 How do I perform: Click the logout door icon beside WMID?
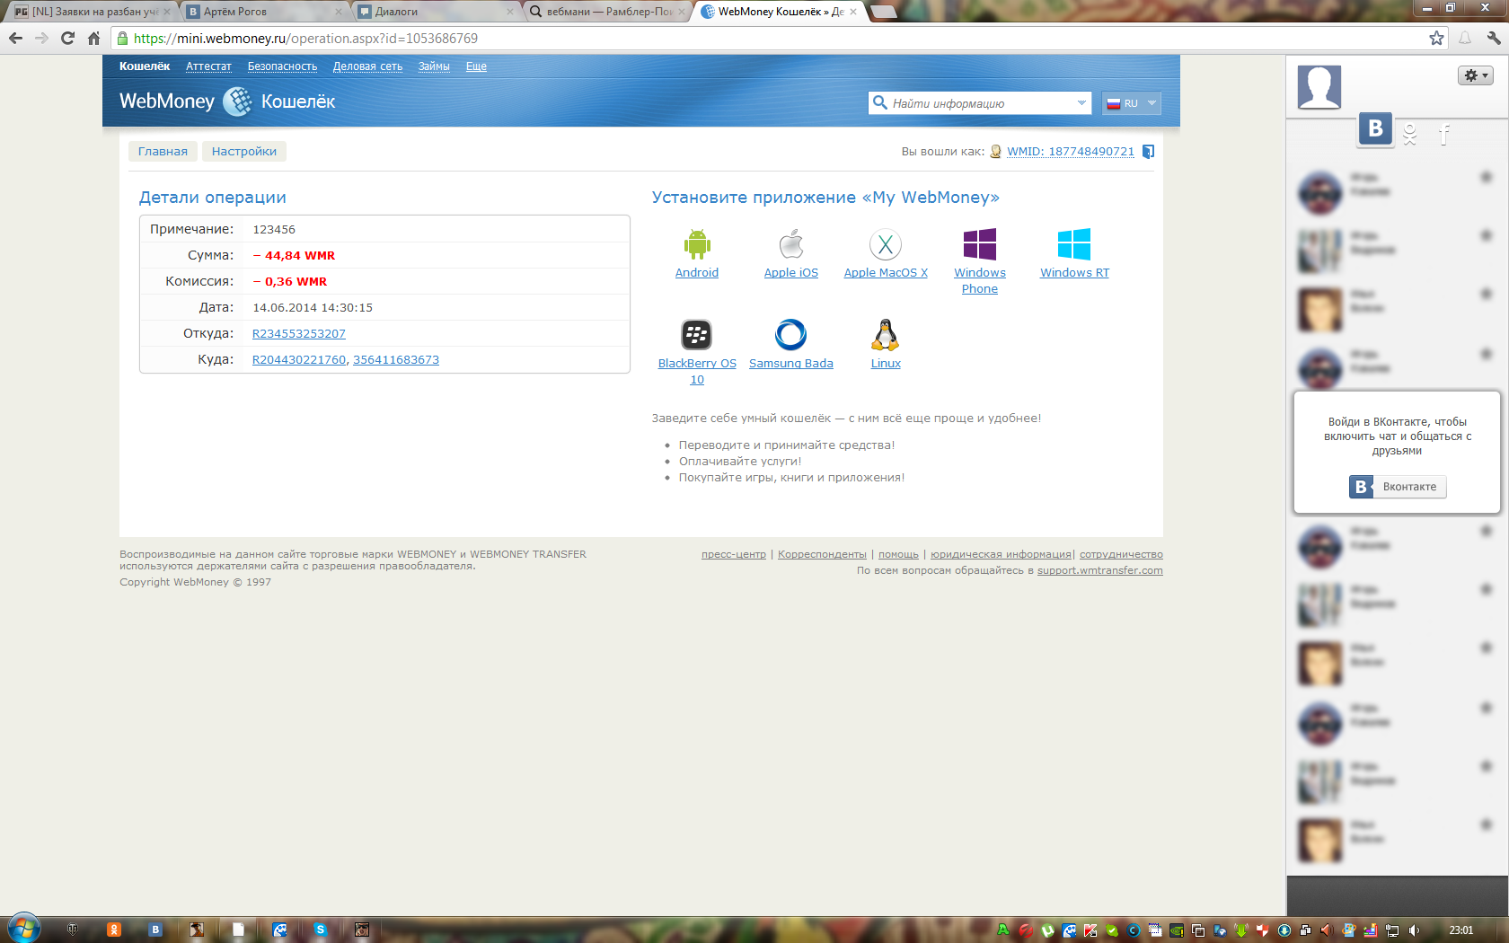pos(1148,152)
